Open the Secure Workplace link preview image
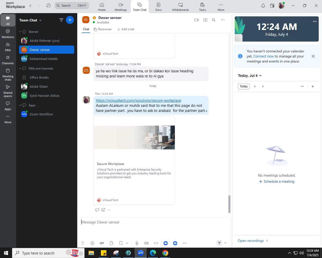The height and width of the screenshot is (258, 322). pos(134,137)
